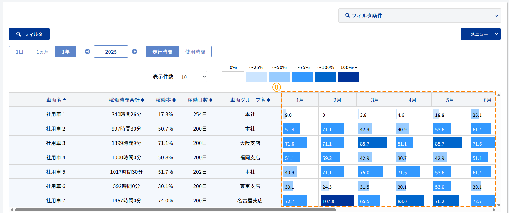Viewport: 509px width, 213px height.
Task: Click the previous year arrow icon
Action: click(88, 52)
